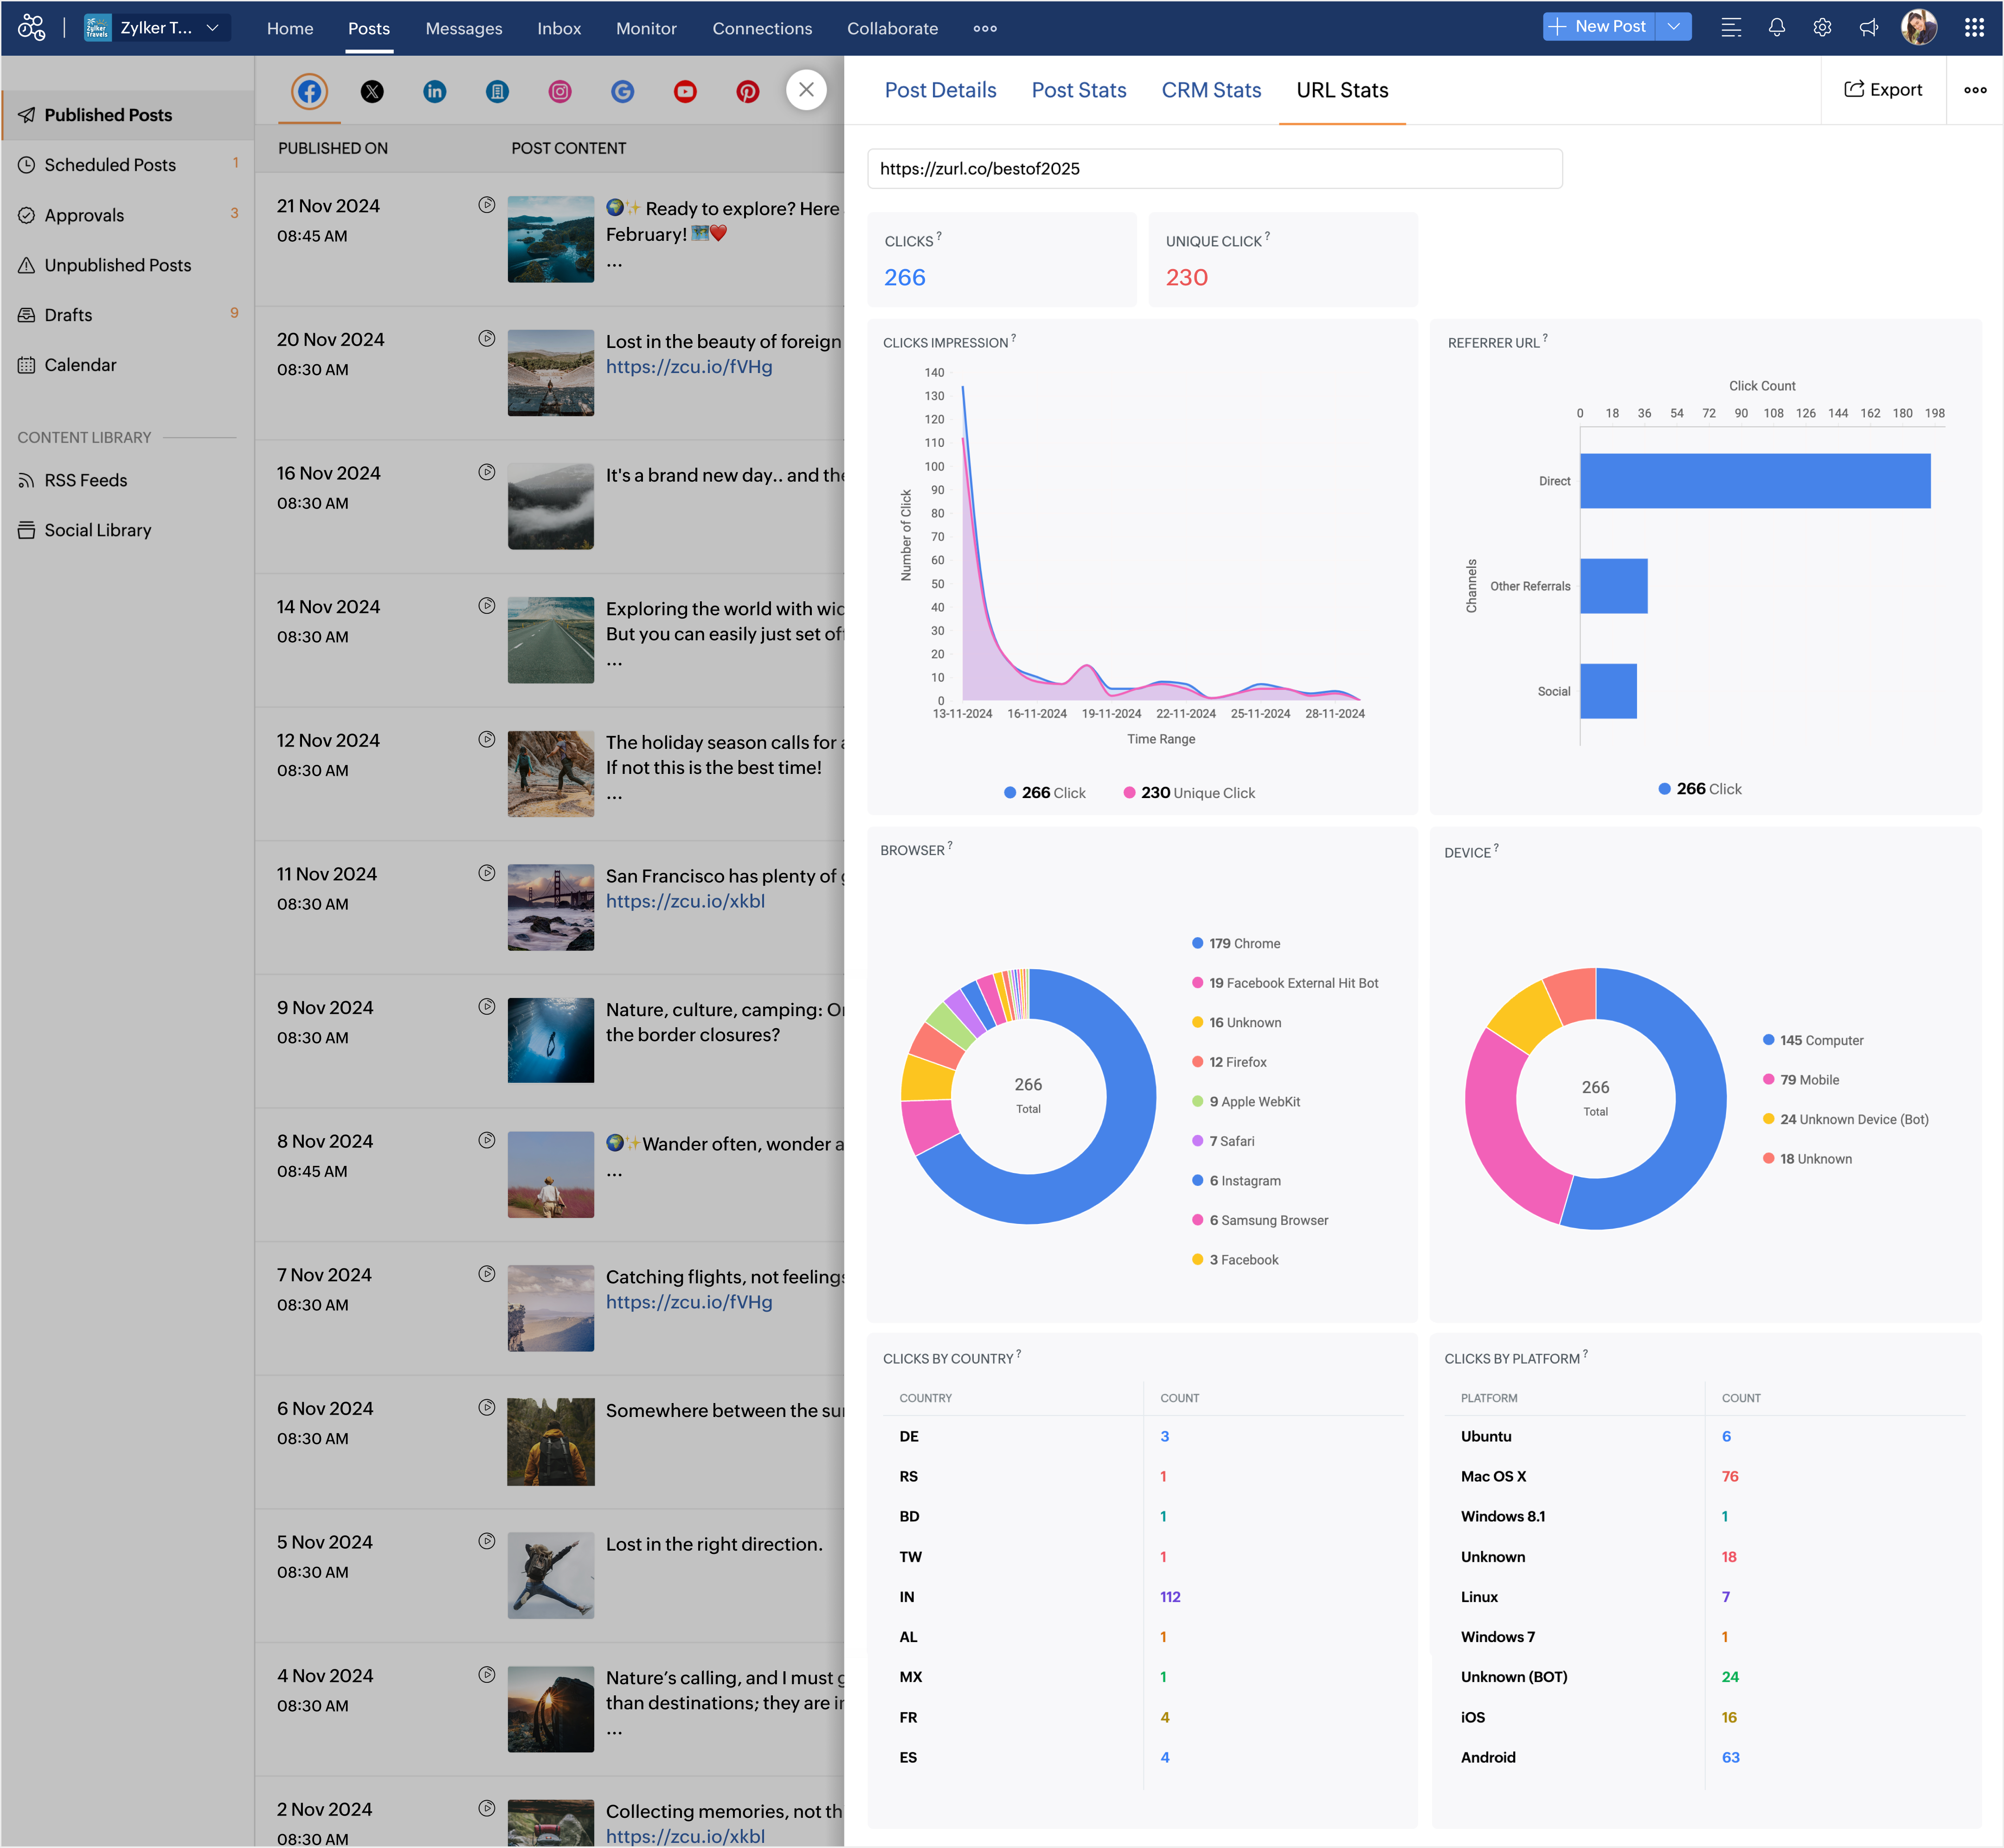Open the notifications bell
Viewport: 2004px width, 1848px height.
tap(1776, 28)
